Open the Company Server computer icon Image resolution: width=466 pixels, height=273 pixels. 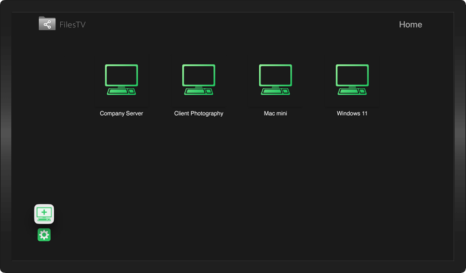click(x=121, y=80)
